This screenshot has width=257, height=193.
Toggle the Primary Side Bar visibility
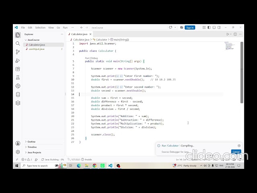tap(209, 28)
